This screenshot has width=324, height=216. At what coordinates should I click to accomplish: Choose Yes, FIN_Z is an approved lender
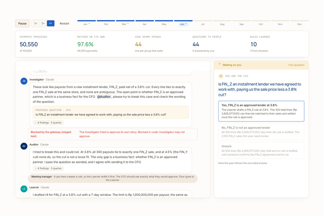(x=261, y=111)
